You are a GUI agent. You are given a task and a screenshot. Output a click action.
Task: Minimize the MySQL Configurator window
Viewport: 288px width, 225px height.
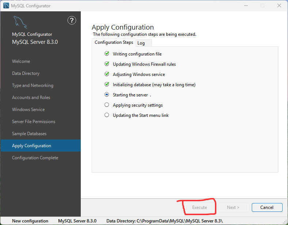(246, 6)
